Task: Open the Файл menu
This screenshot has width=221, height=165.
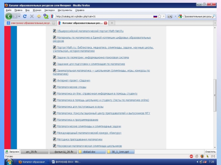Action: coord(9,10)
